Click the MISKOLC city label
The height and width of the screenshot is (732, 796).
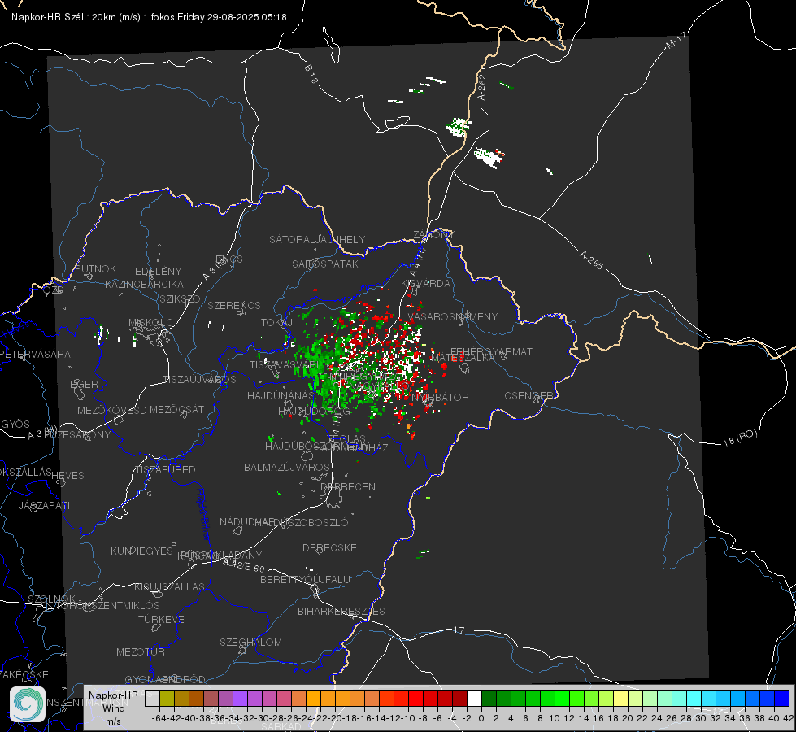click(150, 323)
